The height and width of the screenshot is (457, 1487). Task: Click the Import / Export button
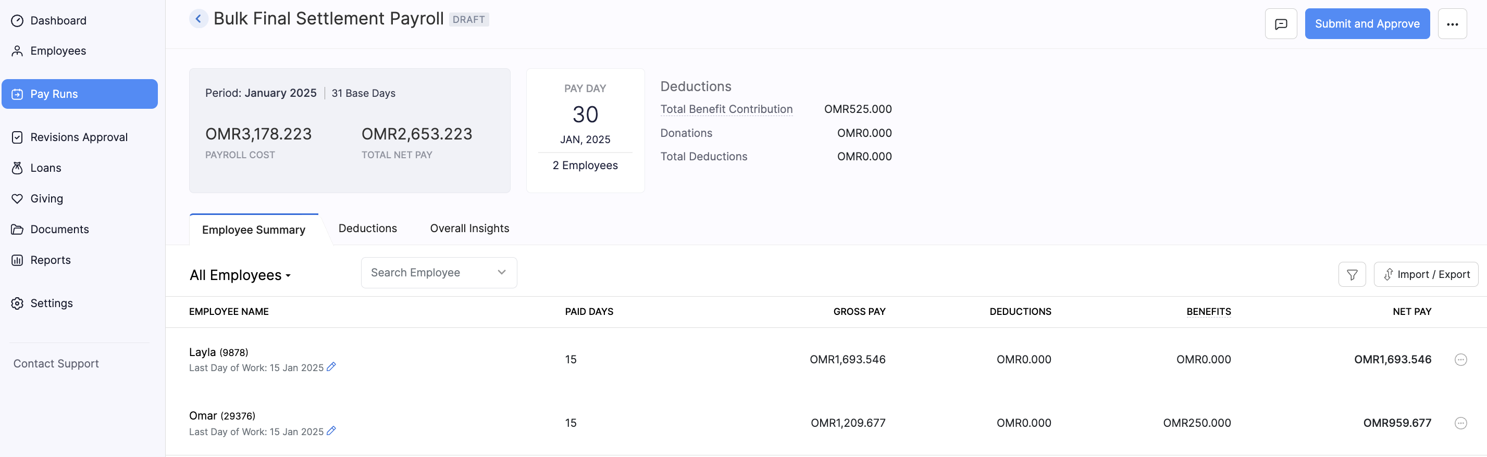[1425, 275]
